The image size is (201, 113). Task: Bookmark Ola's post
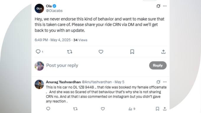pos(132,52)
